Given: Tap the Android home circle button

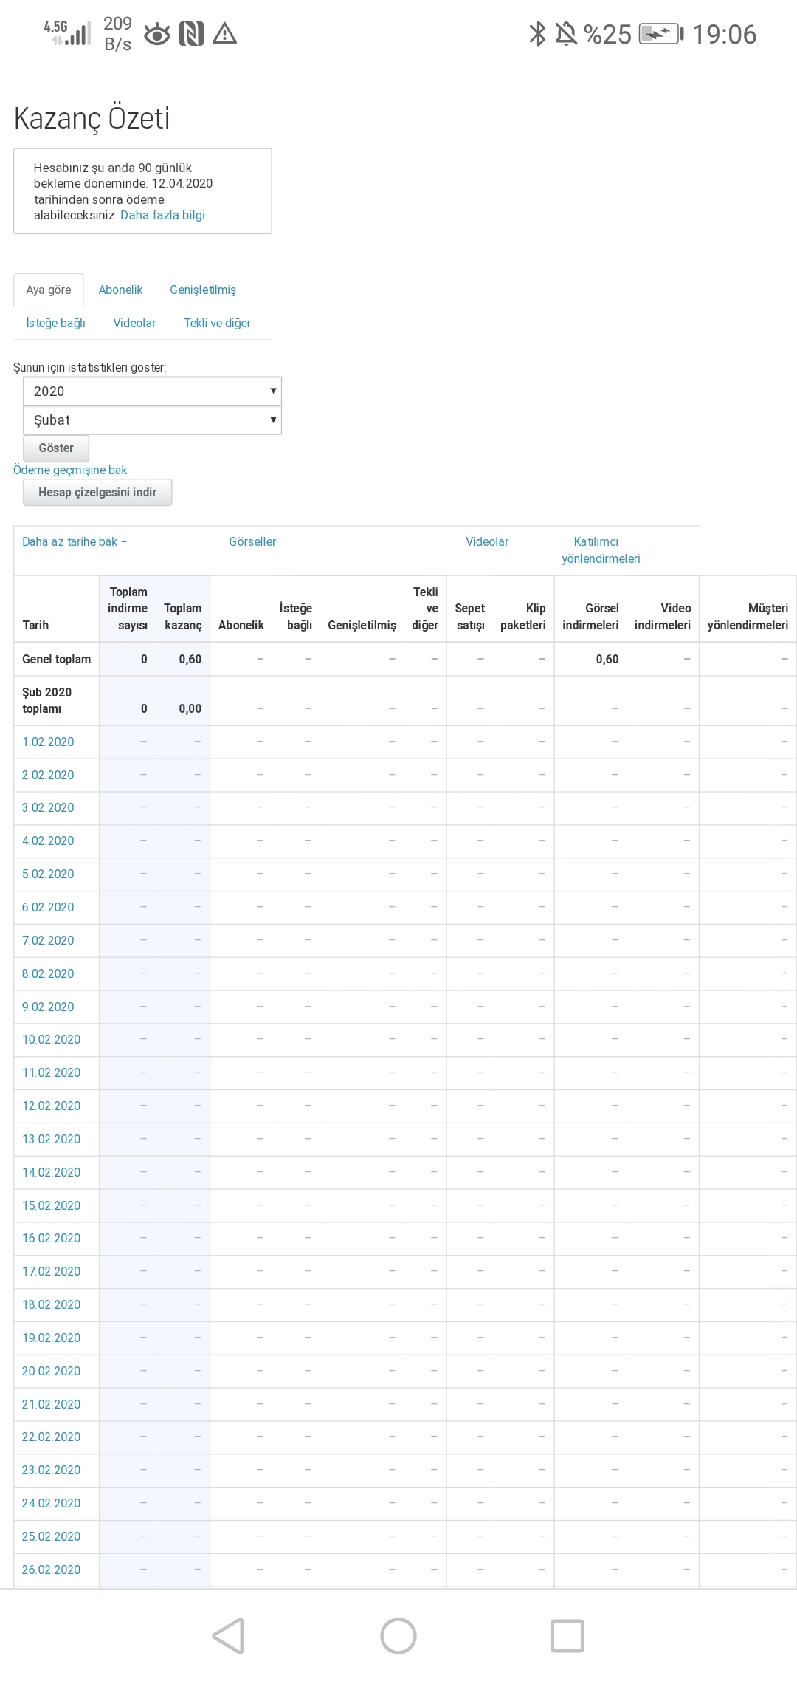Looking at the screenshot, I should click(x=398, y=1635).
